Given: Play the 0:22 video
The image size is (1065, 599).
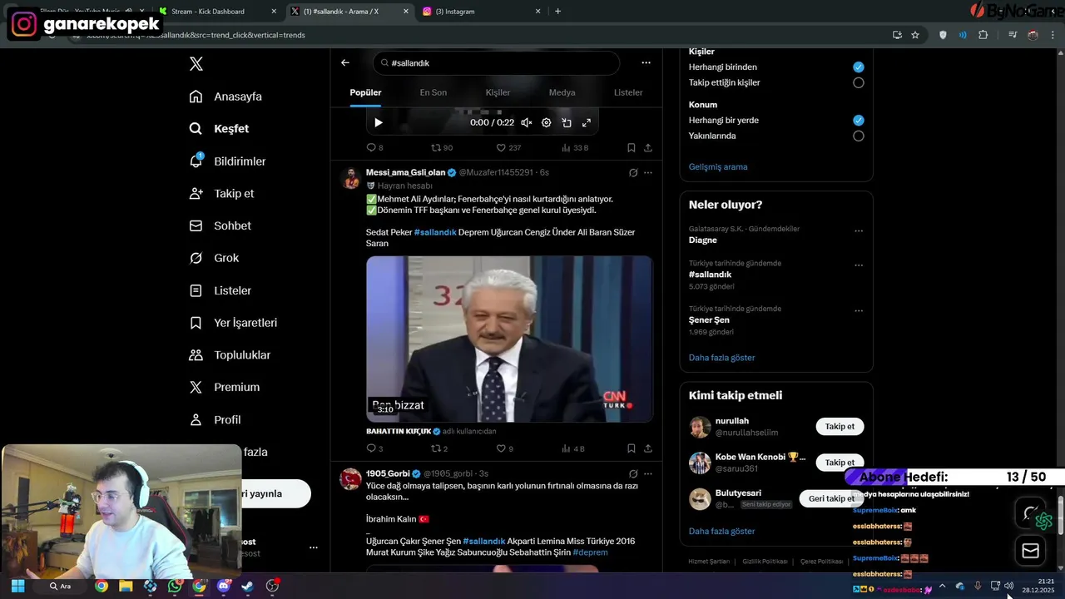Looking at the screenshot, I should [379, 122].
